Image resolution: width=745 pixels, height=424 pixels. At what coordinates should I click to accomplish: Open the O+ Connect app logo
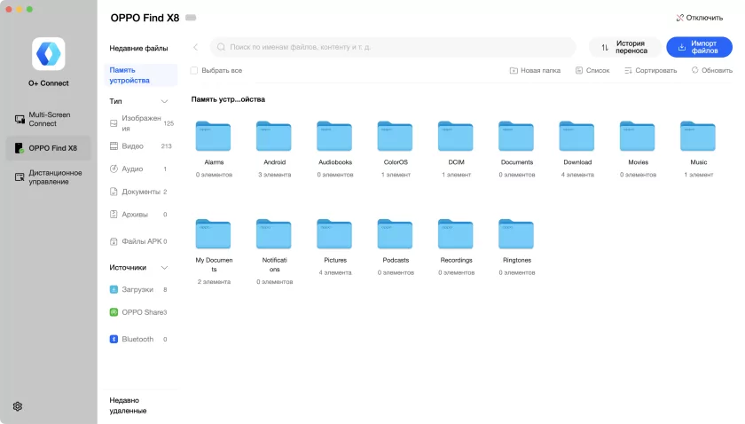(49, 54)
